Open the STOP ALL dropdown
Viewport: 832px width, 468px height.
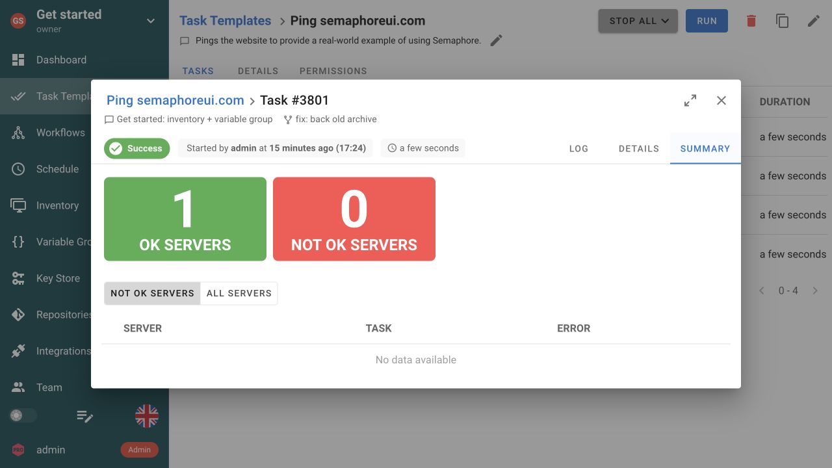638,21
